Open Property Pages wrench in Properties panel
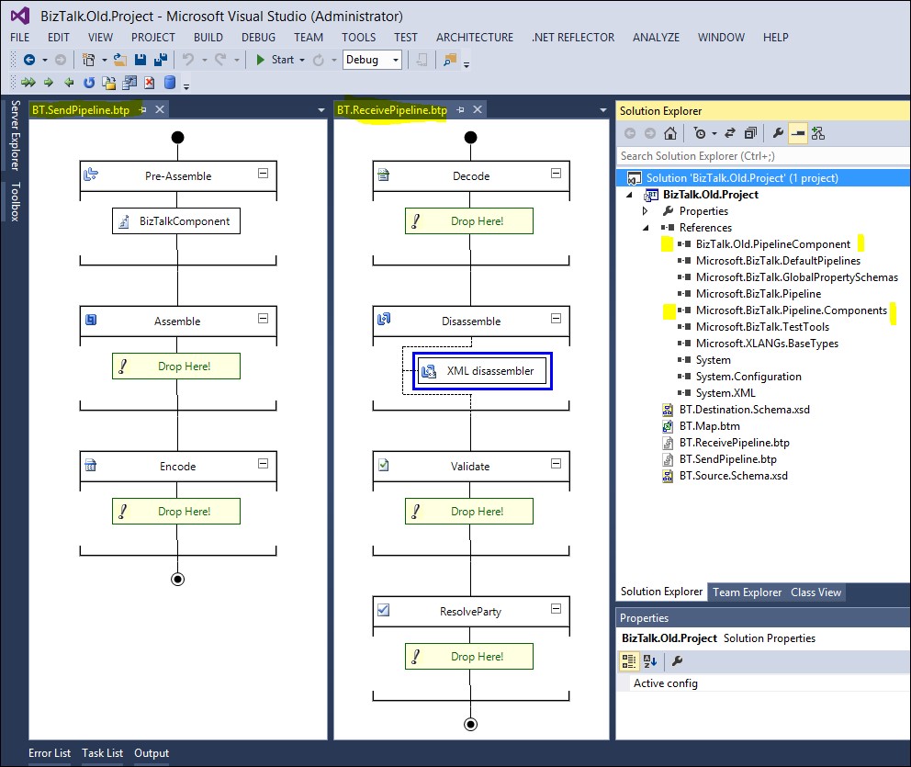The height and width of the screenshot is (767, 911). tap(677, 661)
